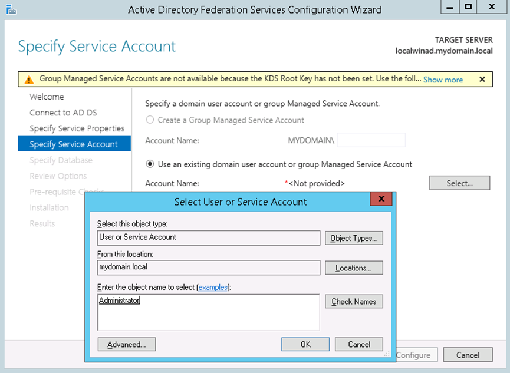The height and width of the screenshot is (373, 510).
Task: Click the wizard Configure button
Action: (416, 355)
